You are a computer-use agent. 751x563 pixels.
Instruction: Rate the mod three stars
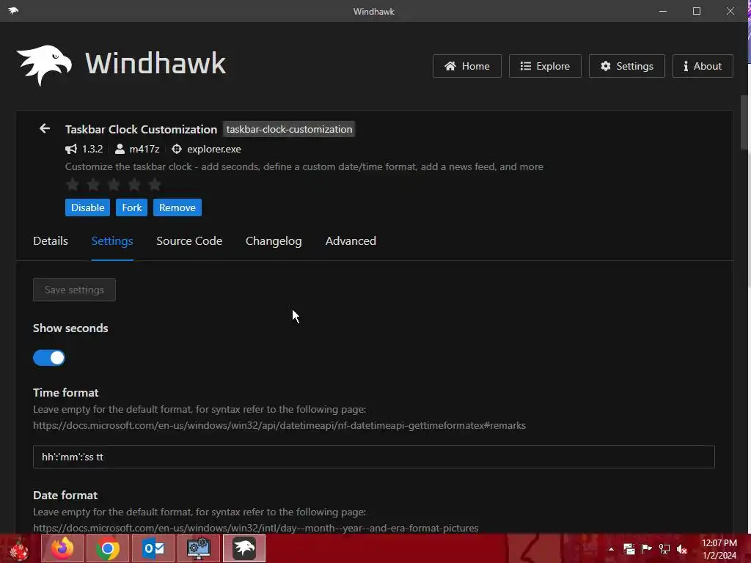click(x=114, y=184)
